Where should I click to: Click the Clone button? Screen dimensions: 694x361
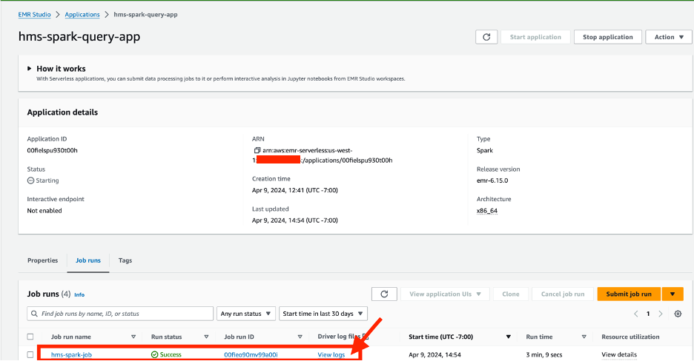tap(511, 294)
